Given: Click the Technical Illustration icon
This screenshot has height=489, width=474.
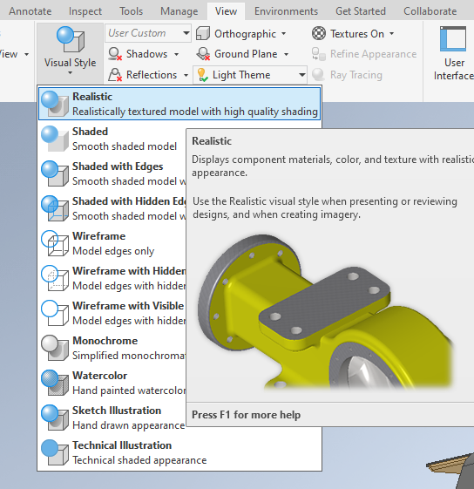Looking at the screenshot, I should pos(55,452).
